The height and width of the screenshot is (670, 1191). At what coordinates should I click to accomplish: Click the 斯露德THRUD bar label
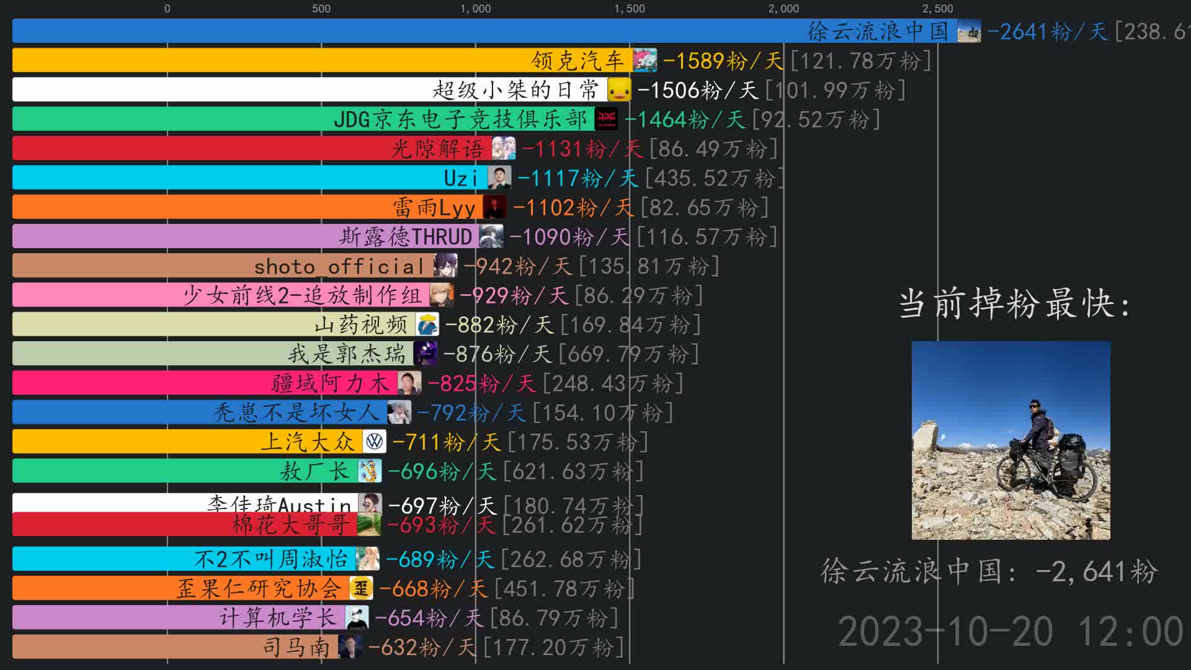tap(406, 237)
